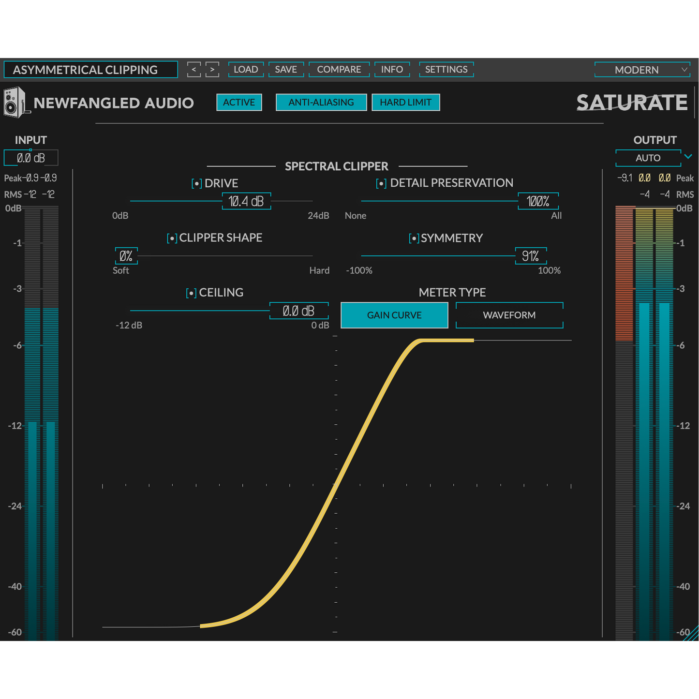The height and width of the screenshot is (699, 699).
Task: Open the Modern style dropdown
Action: [x=642, y=70]
